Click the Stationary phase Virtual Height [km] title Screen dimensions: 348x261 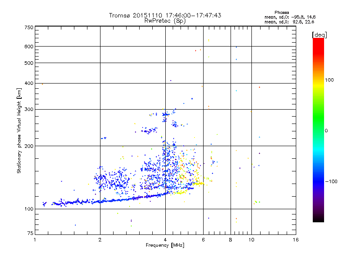point(19,130)
